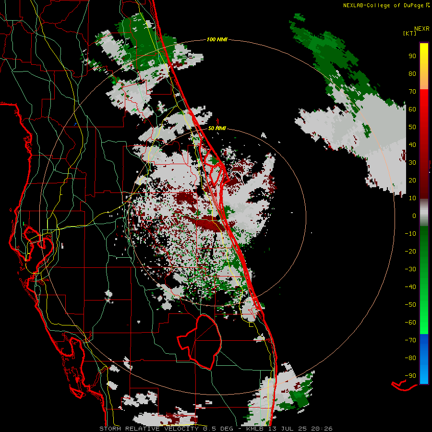Screen dimensions: 432x432
Task: Click the 80 value on the velocity scale
Action: 412,73
